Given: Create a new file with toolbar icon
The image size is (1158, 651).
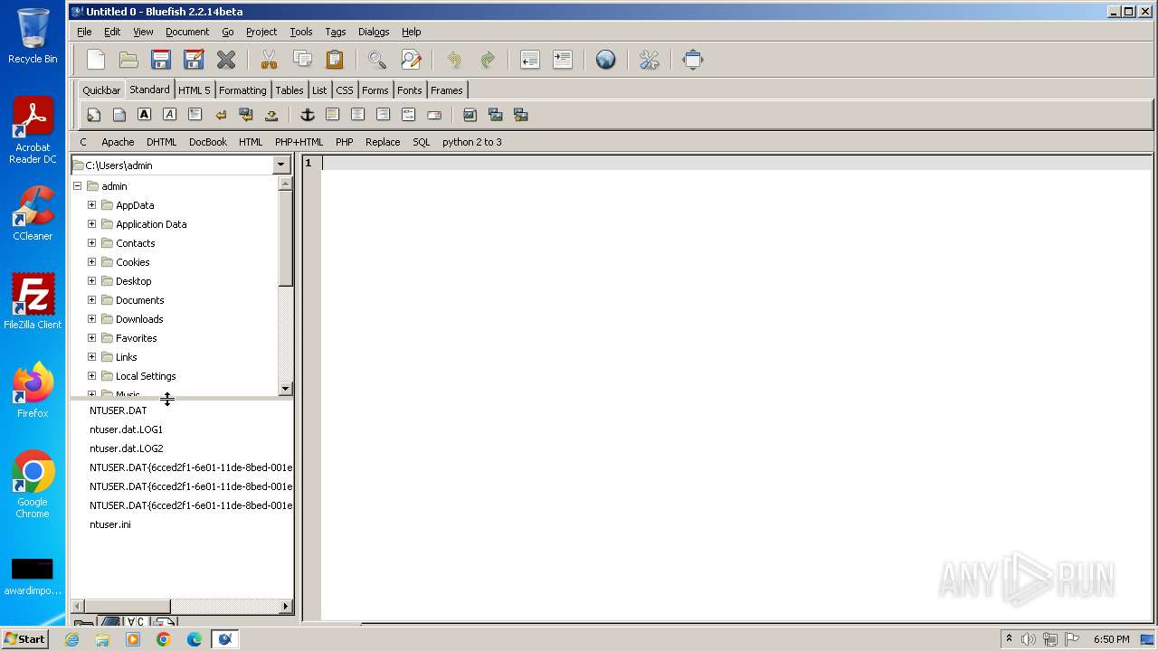Looking at the screenshot, I should (x=96, y=60).
